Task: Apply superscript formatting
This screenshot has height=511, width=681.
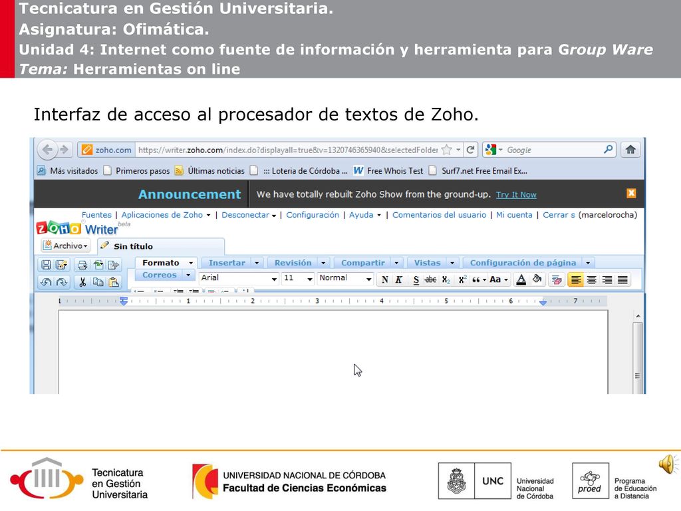Action: [463, 279]
